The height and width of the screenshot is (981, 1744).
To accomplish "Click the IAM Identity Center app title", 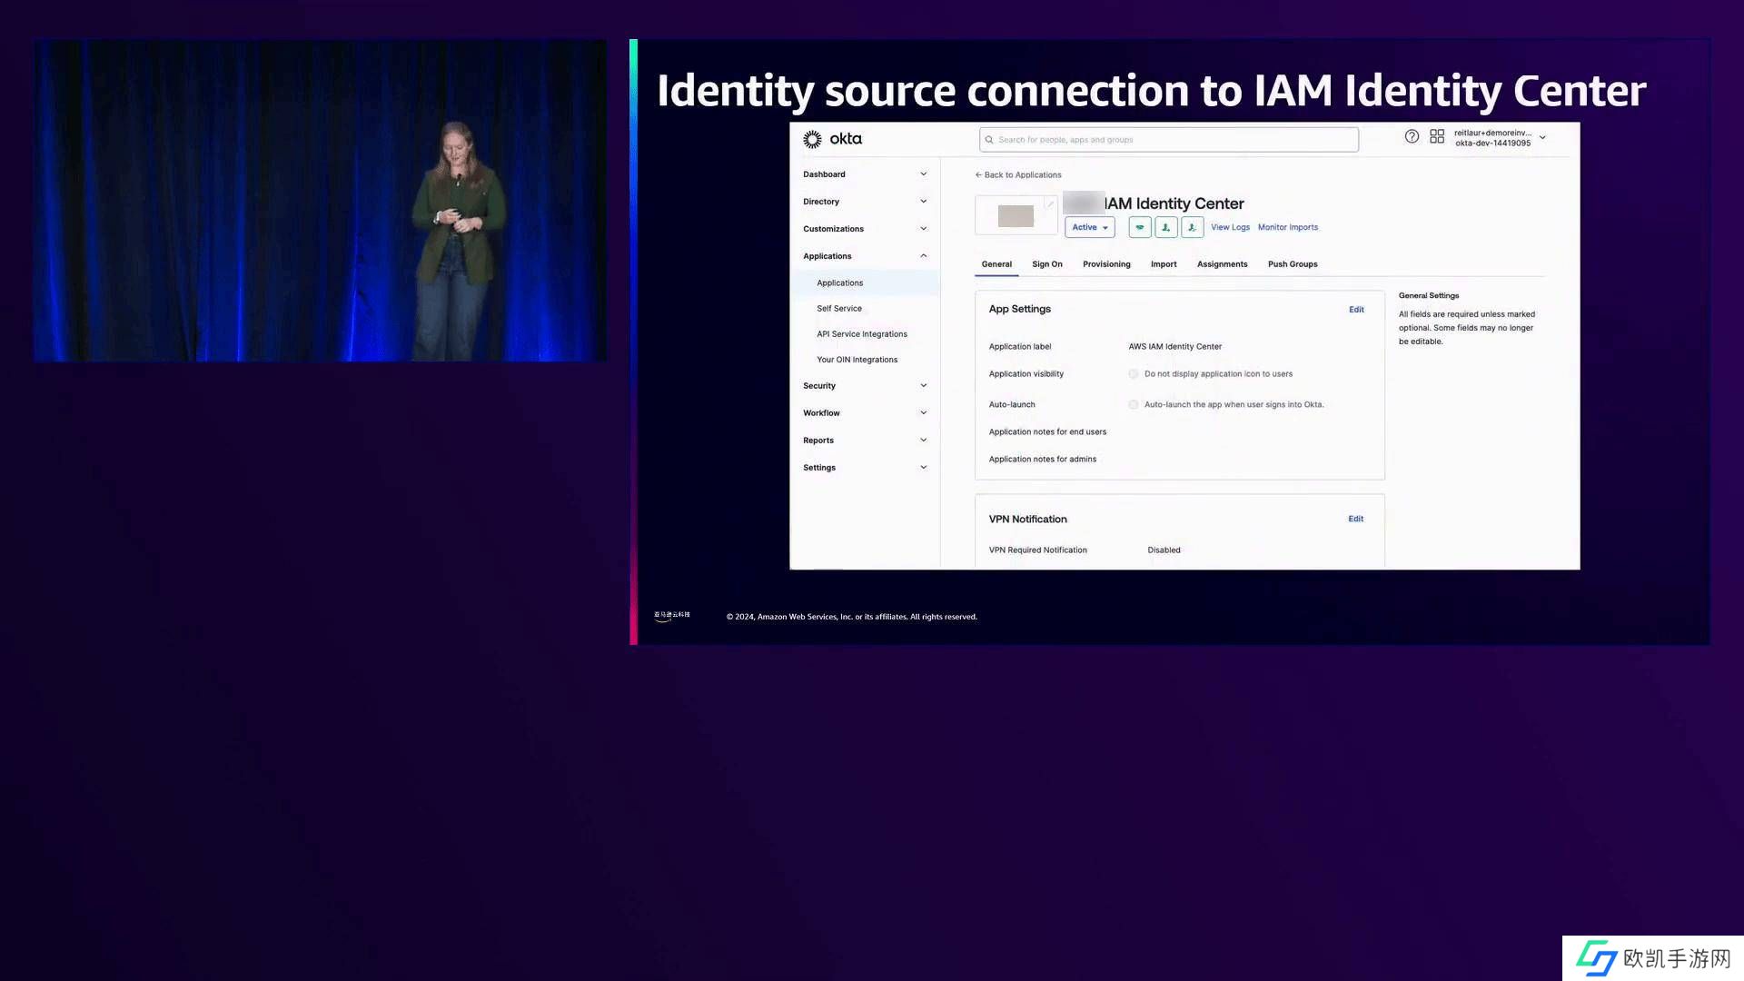I will pyautogui.click(x=1174, y=203).
